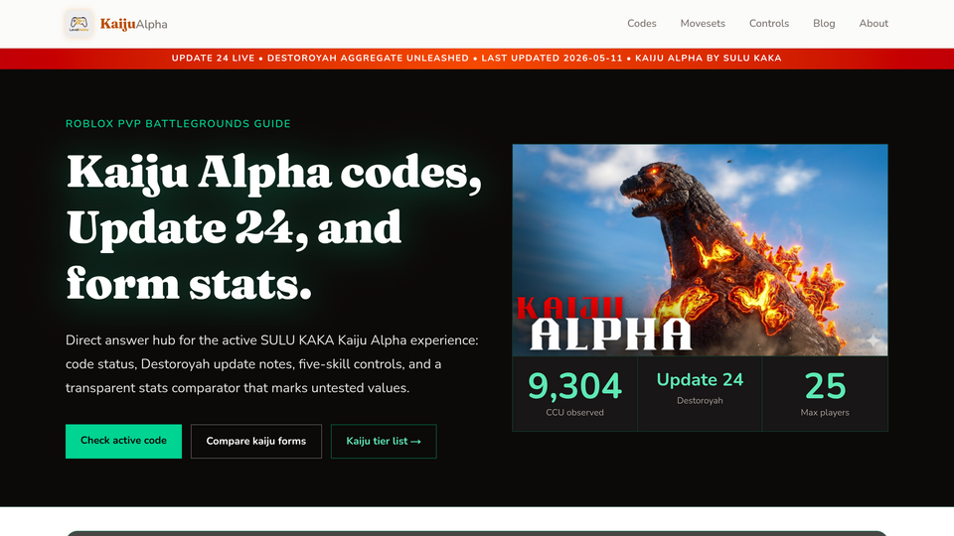This screenshot has width=954, height=536.
Task: Go to the Movesets page
Action: tap(703, 24)
